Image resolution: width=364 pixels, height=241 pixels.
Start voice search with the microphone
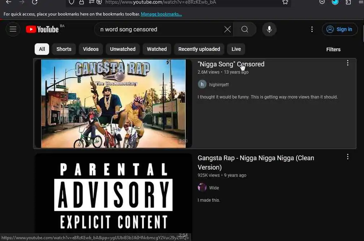click(269, 29)
